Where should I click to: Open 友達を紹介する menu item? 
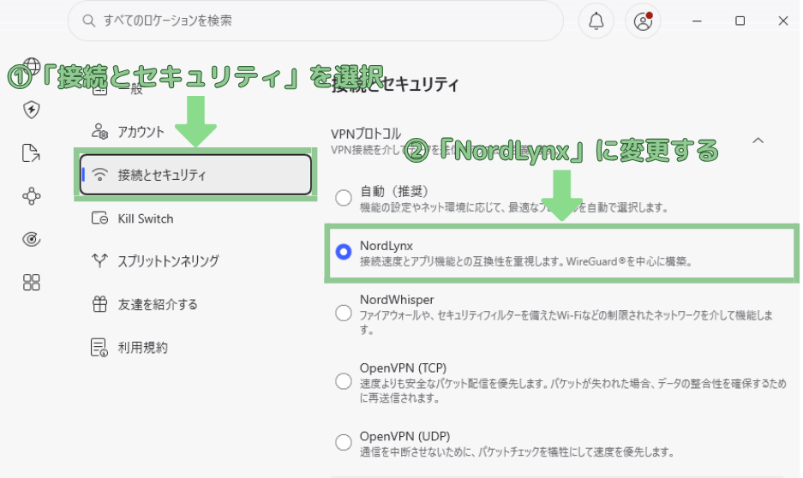(195, 304)
